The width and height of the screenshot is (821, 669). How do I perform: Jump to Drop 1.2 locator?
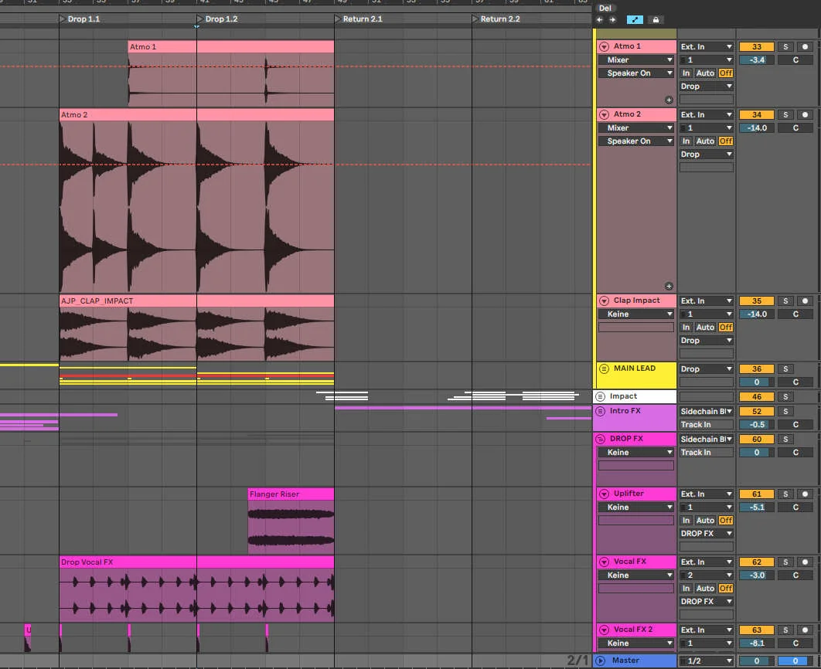pyautogui.click(x=217, y=19)
